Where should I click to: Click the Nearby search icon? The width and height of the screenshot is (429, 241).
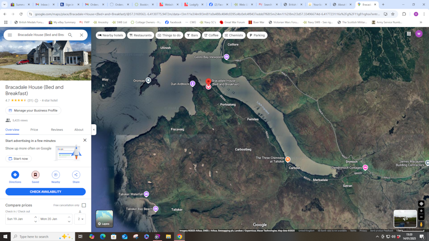pos(56,175)
